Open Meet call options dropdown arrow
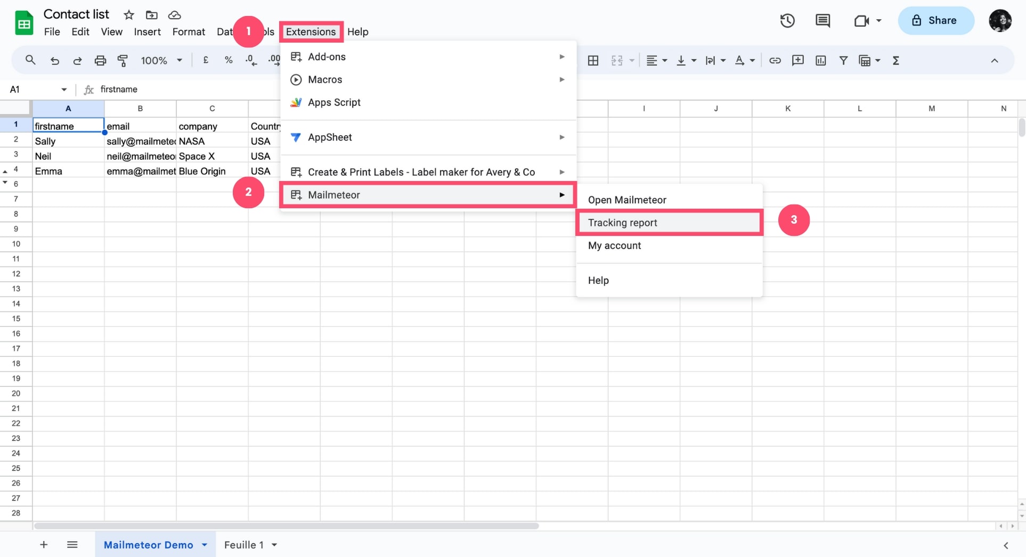The image size is (1026, 557). pyautogui.click(x=879, y=21)
